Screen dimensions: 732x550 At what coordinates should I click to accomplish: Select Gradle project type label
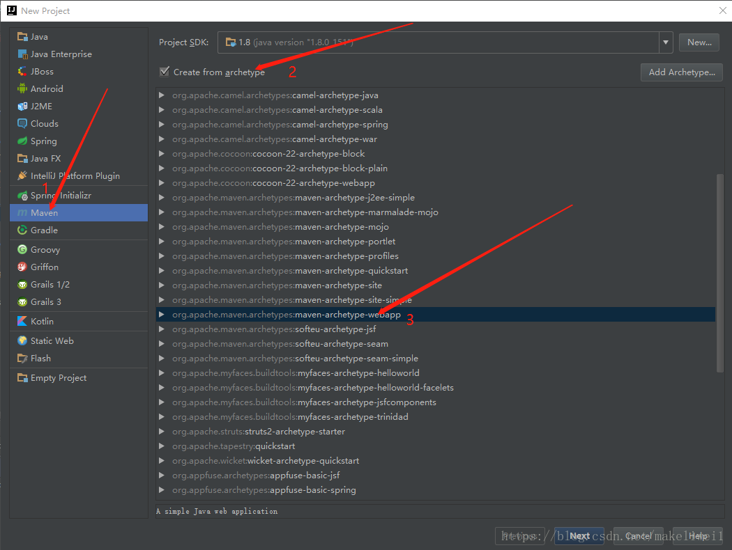click(45, 230)
